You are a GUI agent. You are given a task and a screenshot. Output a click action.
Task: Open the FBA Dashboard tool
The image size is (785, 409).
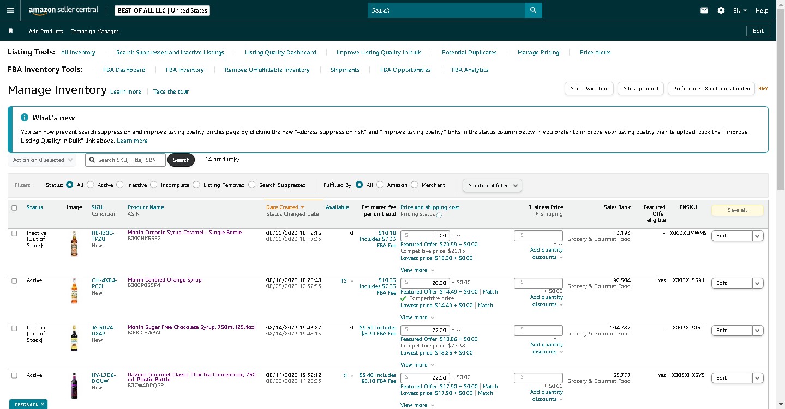(x=124, y=70)
